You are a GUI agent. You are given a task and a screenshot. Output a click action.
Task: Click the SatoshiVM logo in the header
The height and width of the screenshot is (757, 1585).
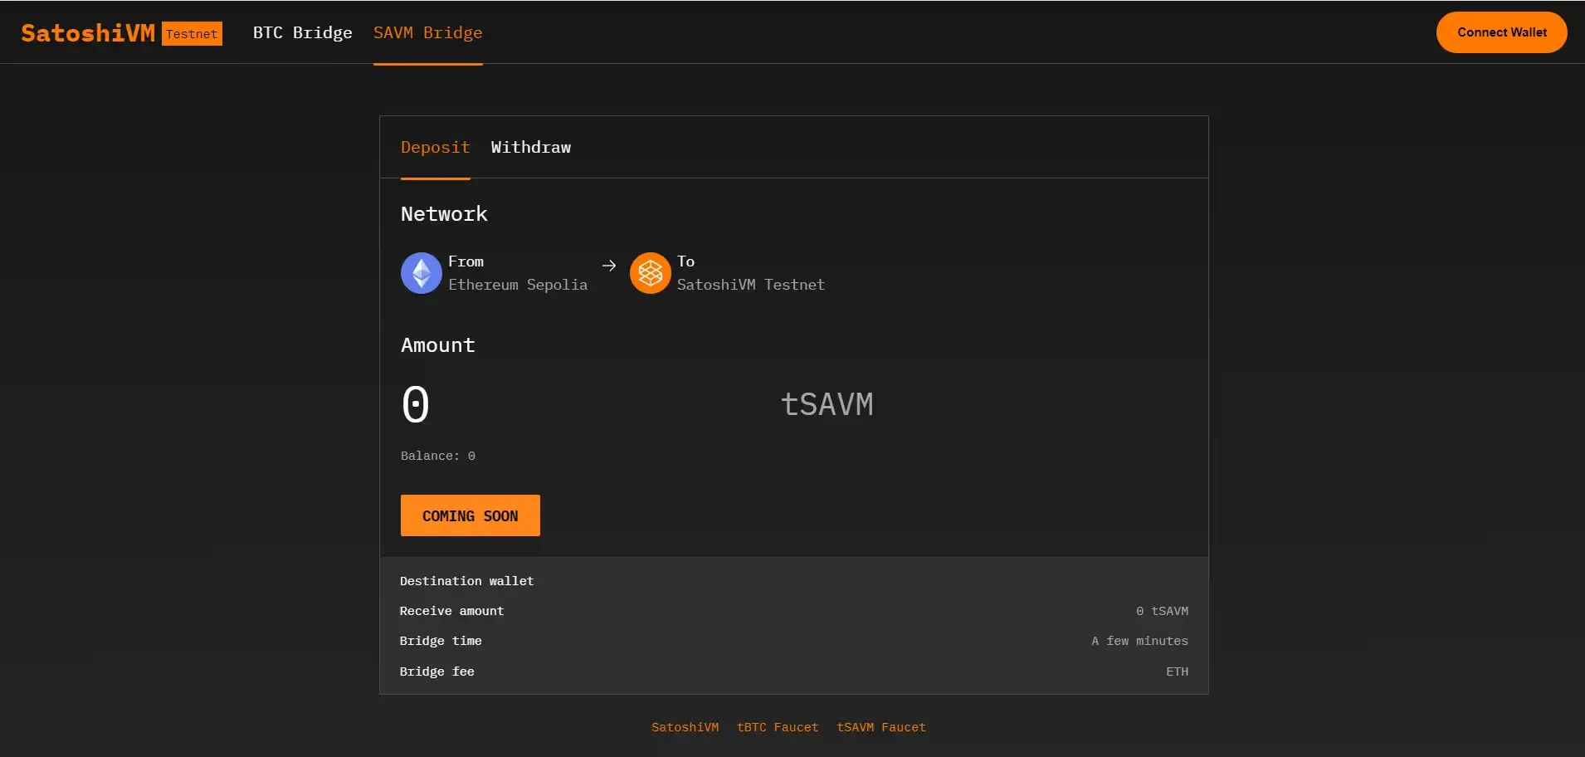tap(88, 33)
